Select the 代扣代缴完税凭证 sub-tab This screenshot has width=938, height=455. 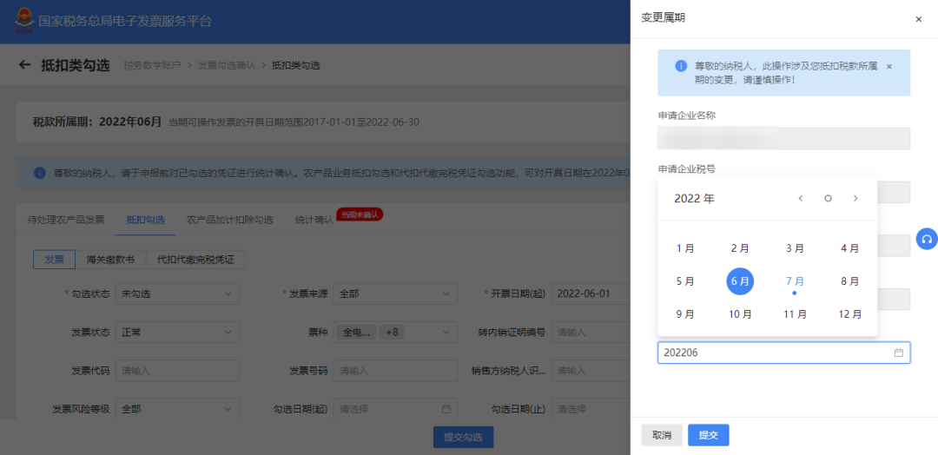[x=195, y=260]
